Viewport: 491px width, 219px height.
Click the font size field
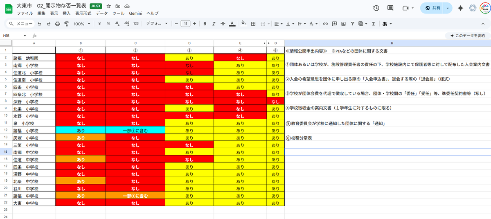coord(185,24)
